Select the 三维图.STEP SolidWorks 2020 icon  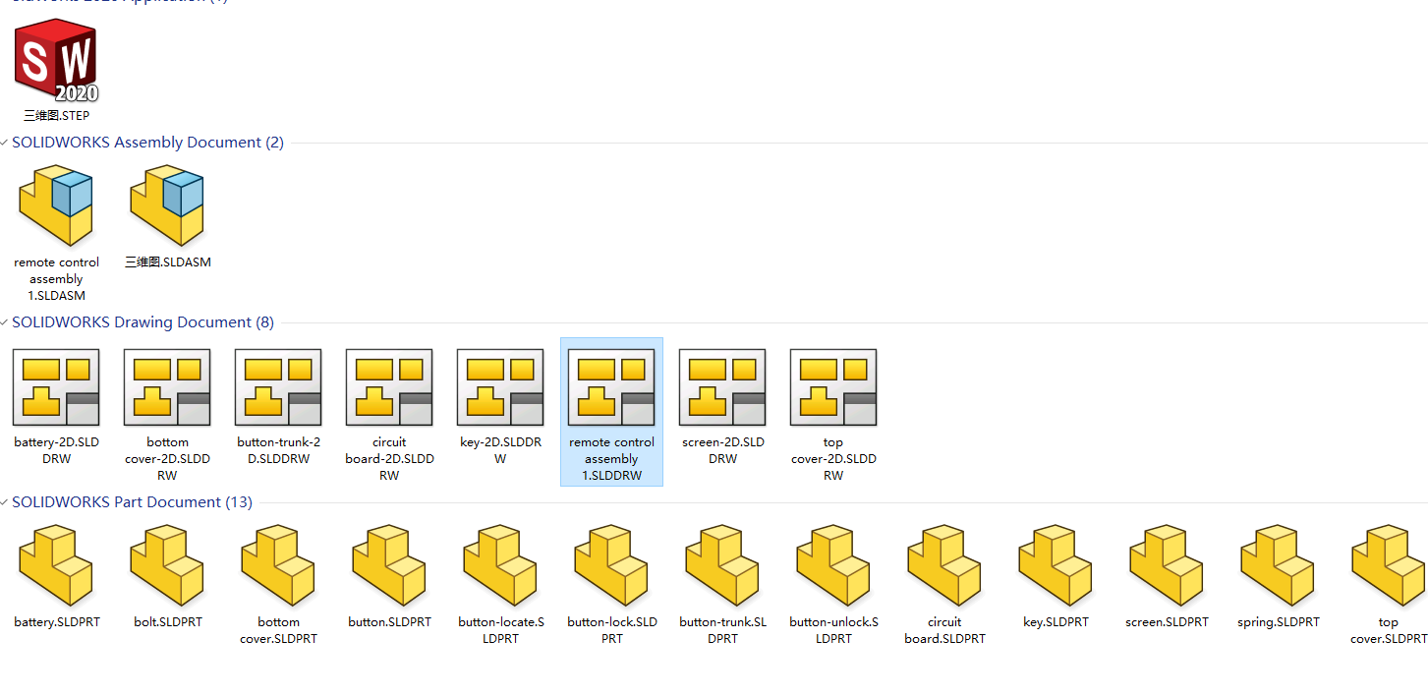tap(56, 61)
